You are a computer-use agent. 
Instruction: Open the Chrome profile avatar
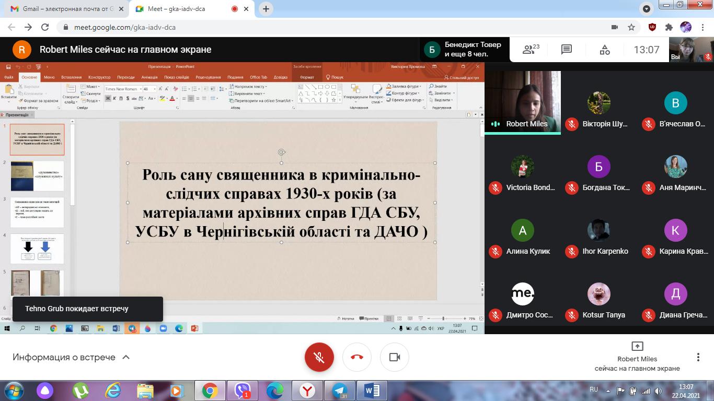coord(685,27)
